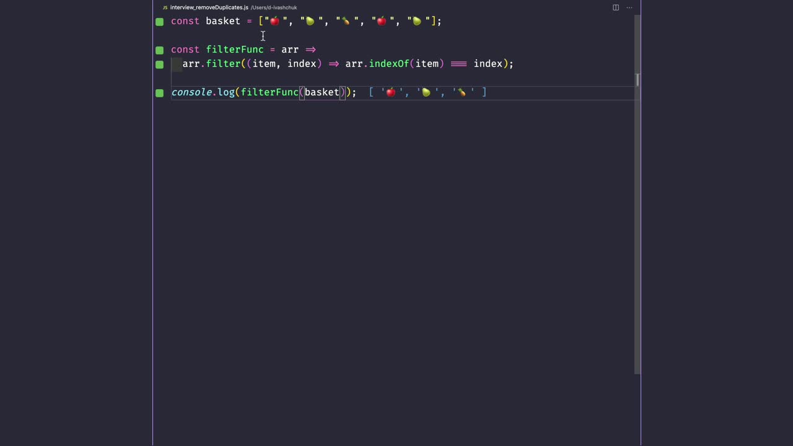This screenshot has width=793, height=446.
Task: Toggle the green gutter square beside console.log
Action: [159, 92]
